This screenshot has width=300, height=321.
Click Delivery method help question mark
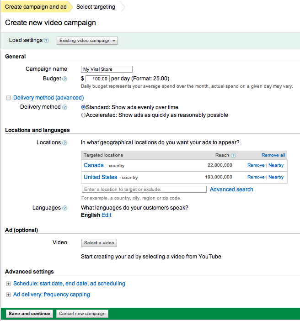coord(64,107)
